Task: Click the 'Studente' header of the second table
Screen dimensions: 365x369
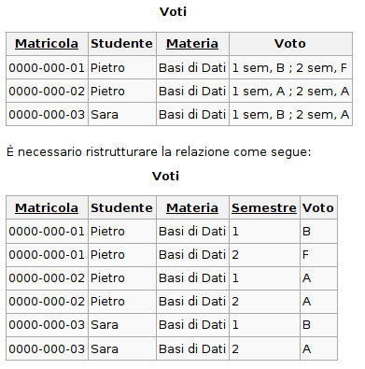Action: 122,207
